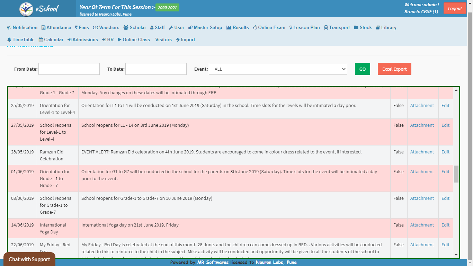Click the TimeTable bell icon
The width and height of the screenshot is (473, 266).
9,40
